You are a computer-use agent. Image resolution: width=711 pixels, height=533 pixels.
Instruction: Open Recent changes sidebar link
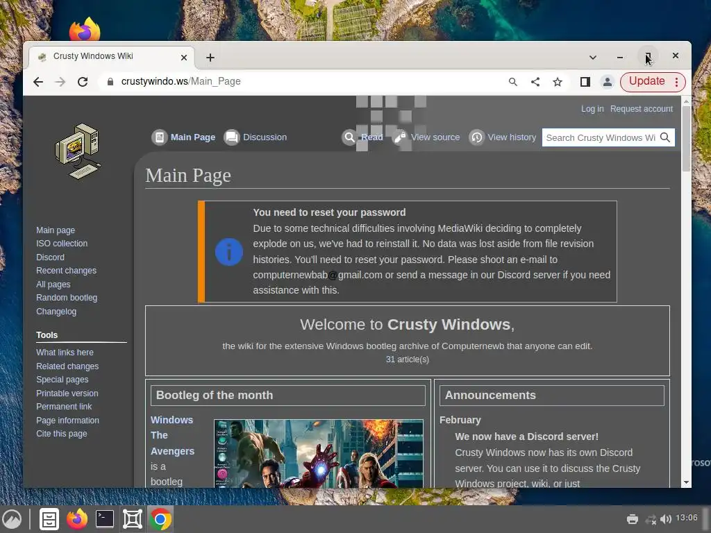click(66, 271)
